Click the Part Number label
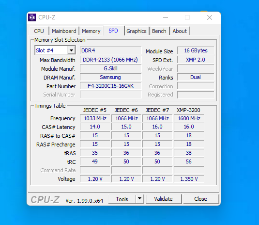This screenshot has width=259, height=225. point(61,86)
